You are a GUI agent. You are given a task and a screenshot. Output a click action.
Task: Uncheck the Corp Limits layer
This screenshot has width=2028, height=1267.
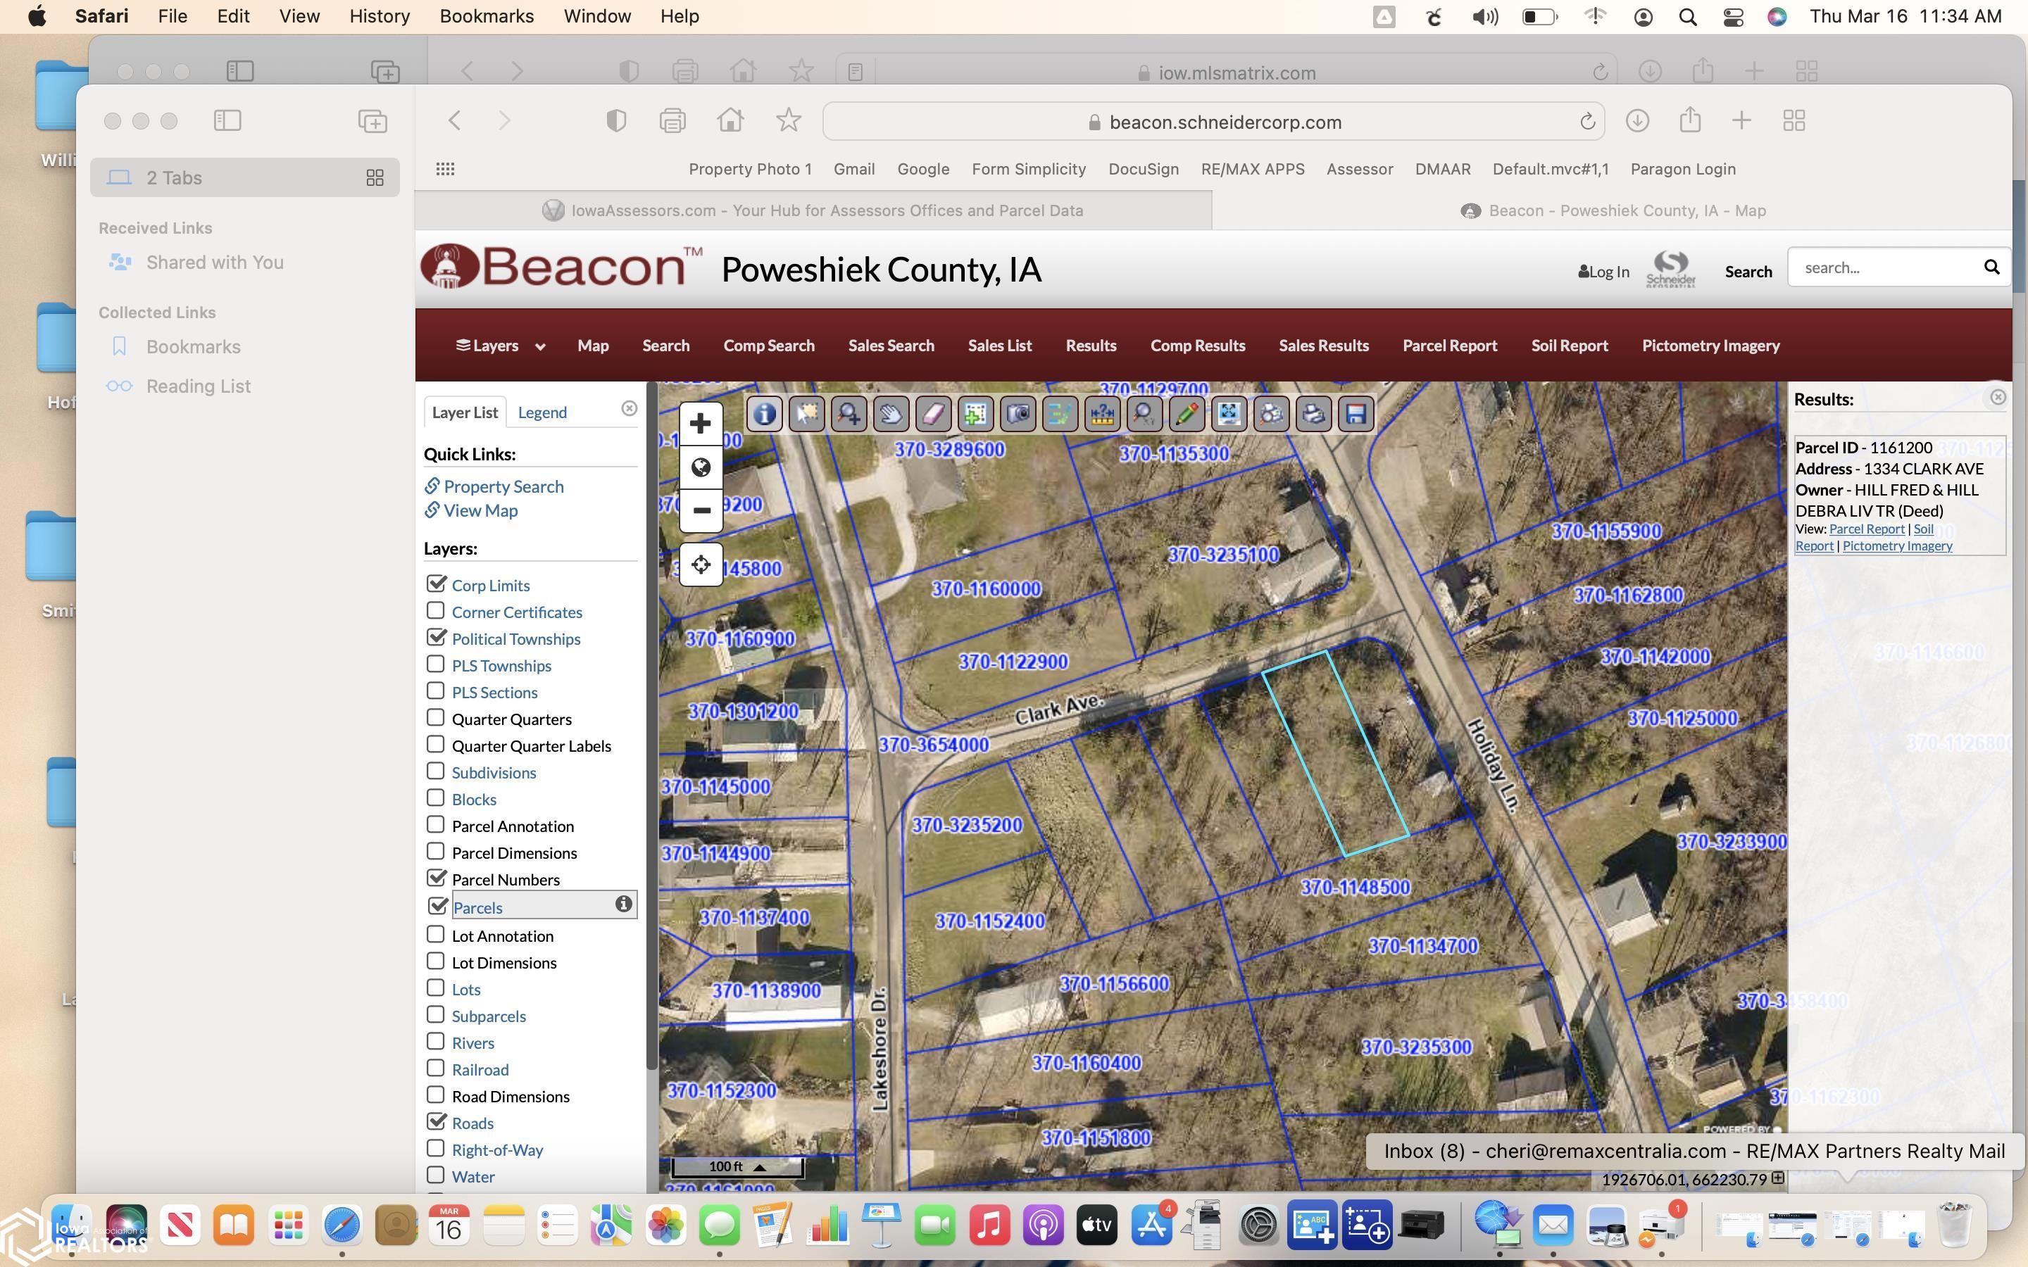point(436,584)
